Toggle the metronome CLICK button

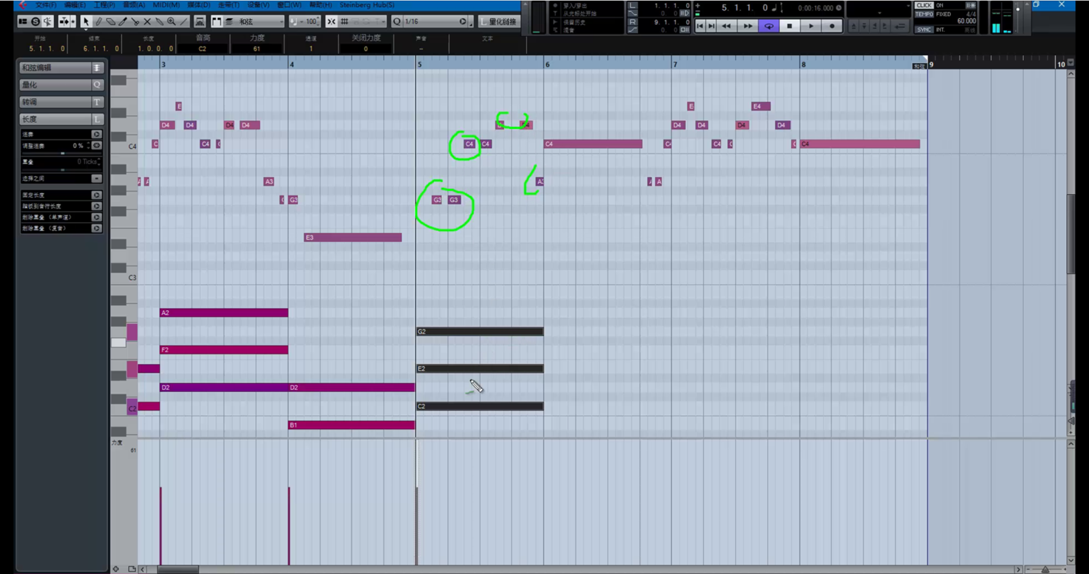pos(924,6)
